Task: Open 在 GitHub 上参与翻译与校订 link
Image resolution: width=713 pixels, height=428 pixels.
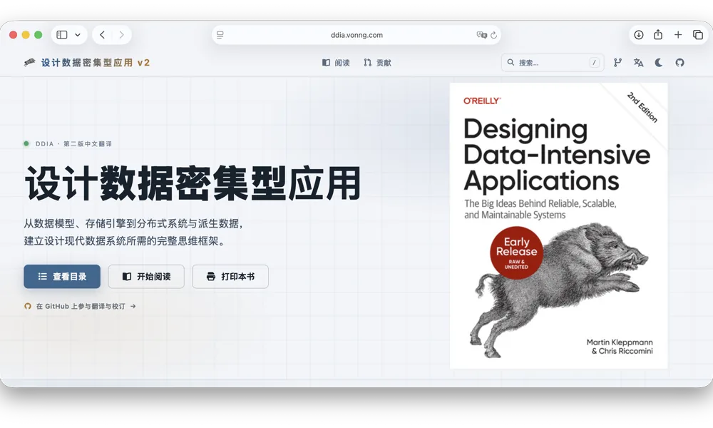Action: [80, 307]
